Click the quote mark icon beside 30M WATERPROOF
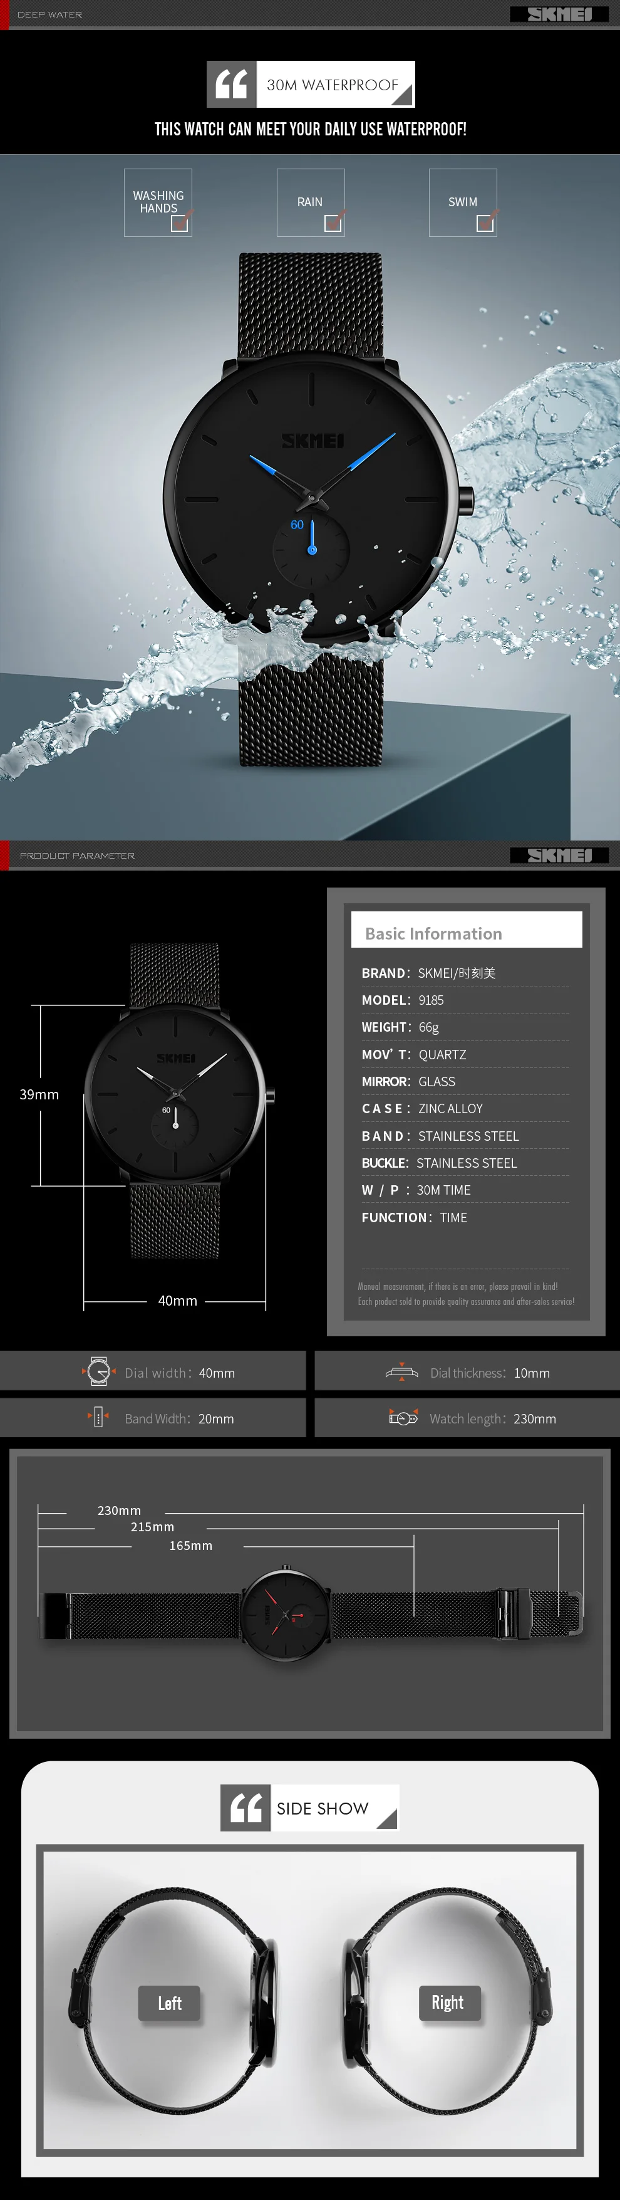 231,84
